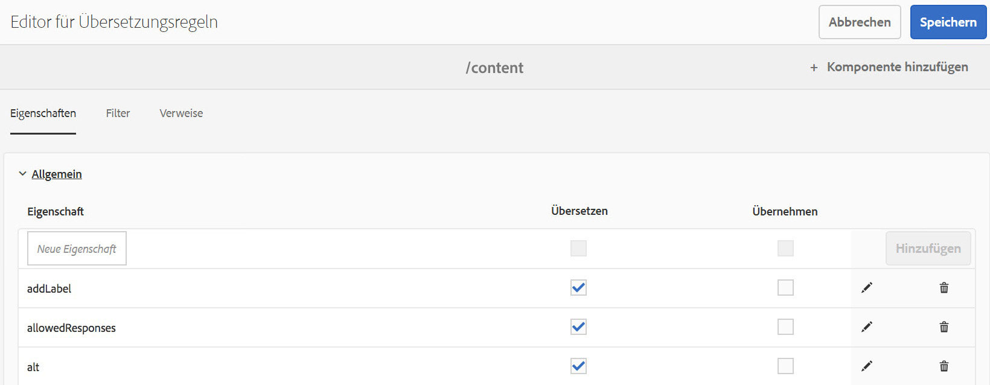Viewport: 990px width, 385px height.
Task: Click the trash icon for addLabel
Action: [944, 288]
